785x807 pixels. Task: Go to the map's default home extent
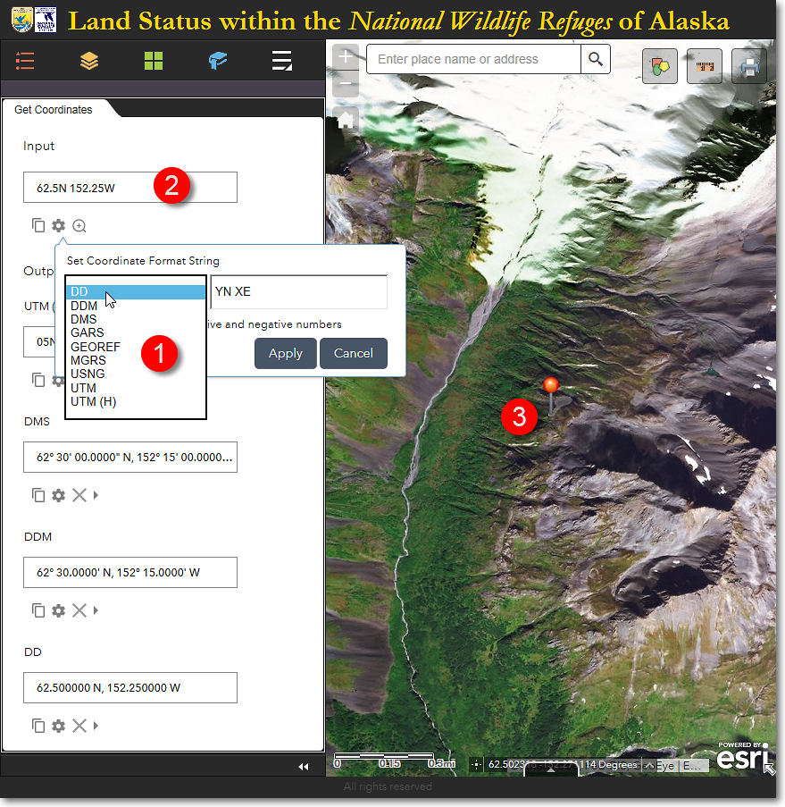(x=346, y=118)
